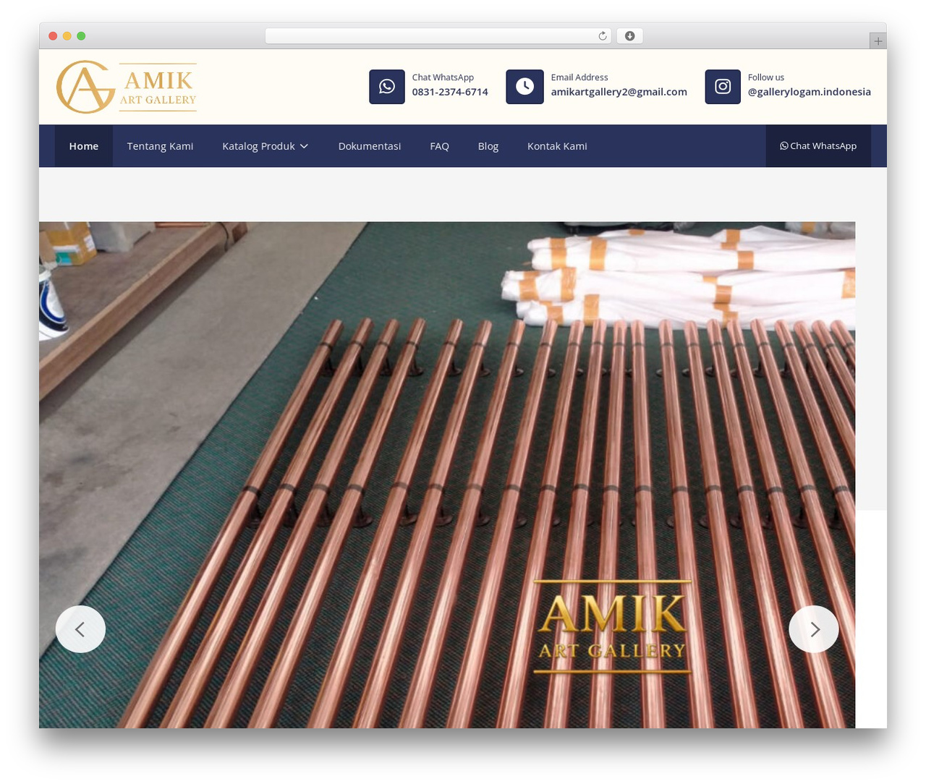
Task: Go to the Dokumentasi page
Action: click(x=370, y=146)
